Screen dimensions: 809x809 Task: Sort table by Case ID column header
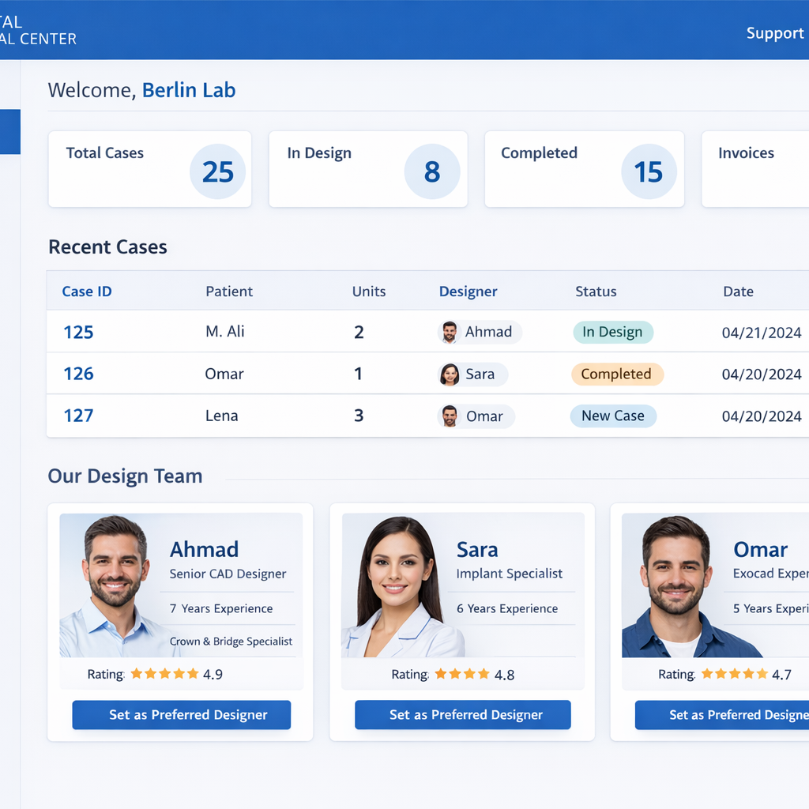[87, 292]
